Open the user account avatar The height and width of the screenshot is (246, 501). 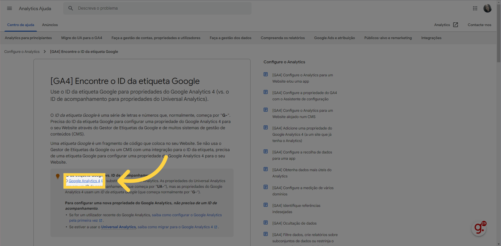click(x=487, y=8)
